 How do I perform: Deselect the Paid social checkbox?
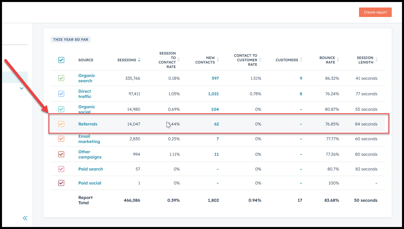[61, 183]
